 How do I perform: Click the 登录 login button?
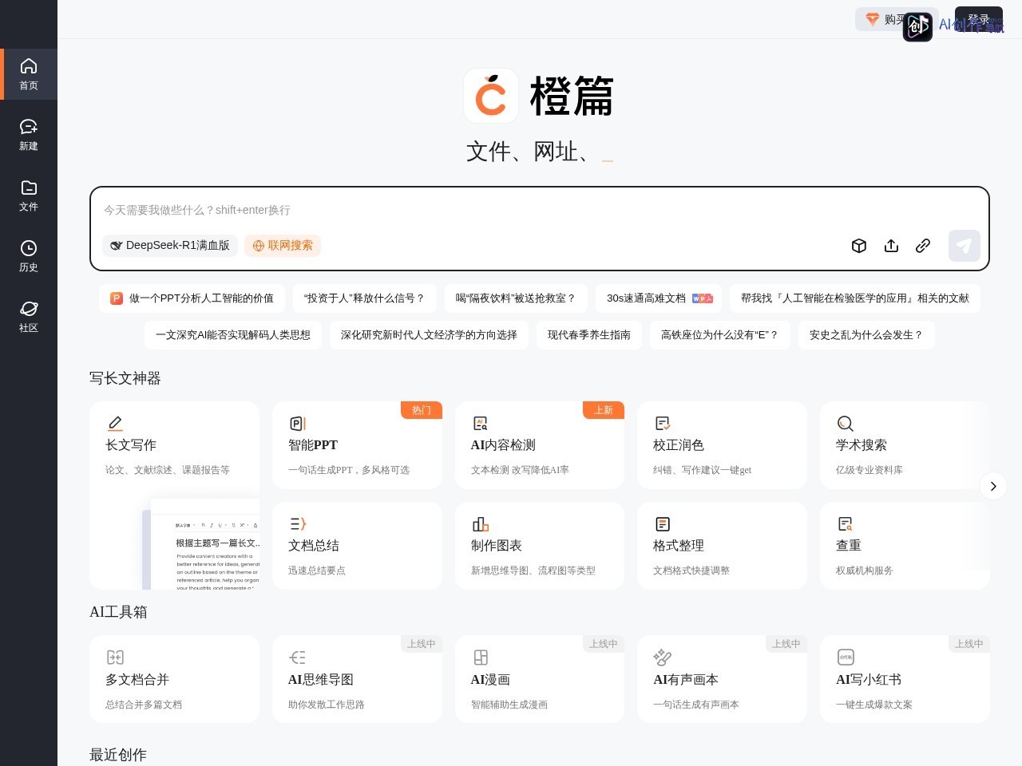979,19
